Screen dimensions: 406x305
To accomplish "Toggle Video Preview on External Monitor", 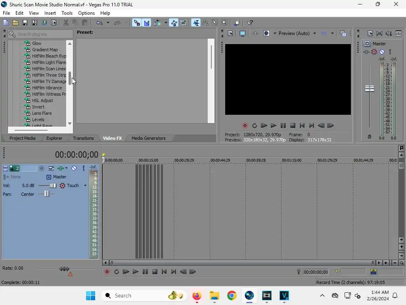I will tap(243, 33).
